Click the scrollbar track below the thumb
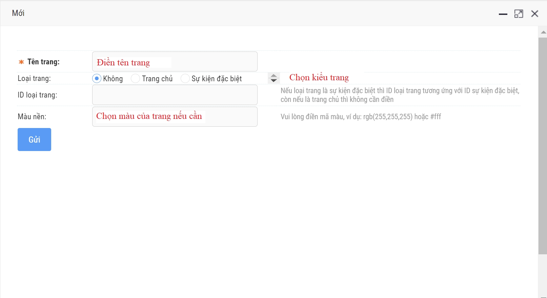The height and width of the screenshot is (298, 547). coord(543,274)
